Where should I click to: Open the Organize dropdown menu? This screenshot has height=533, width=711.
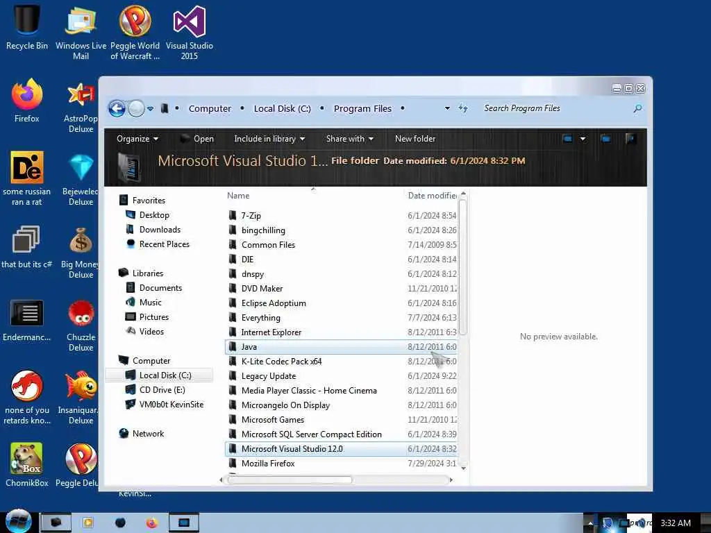coord(137,139)
